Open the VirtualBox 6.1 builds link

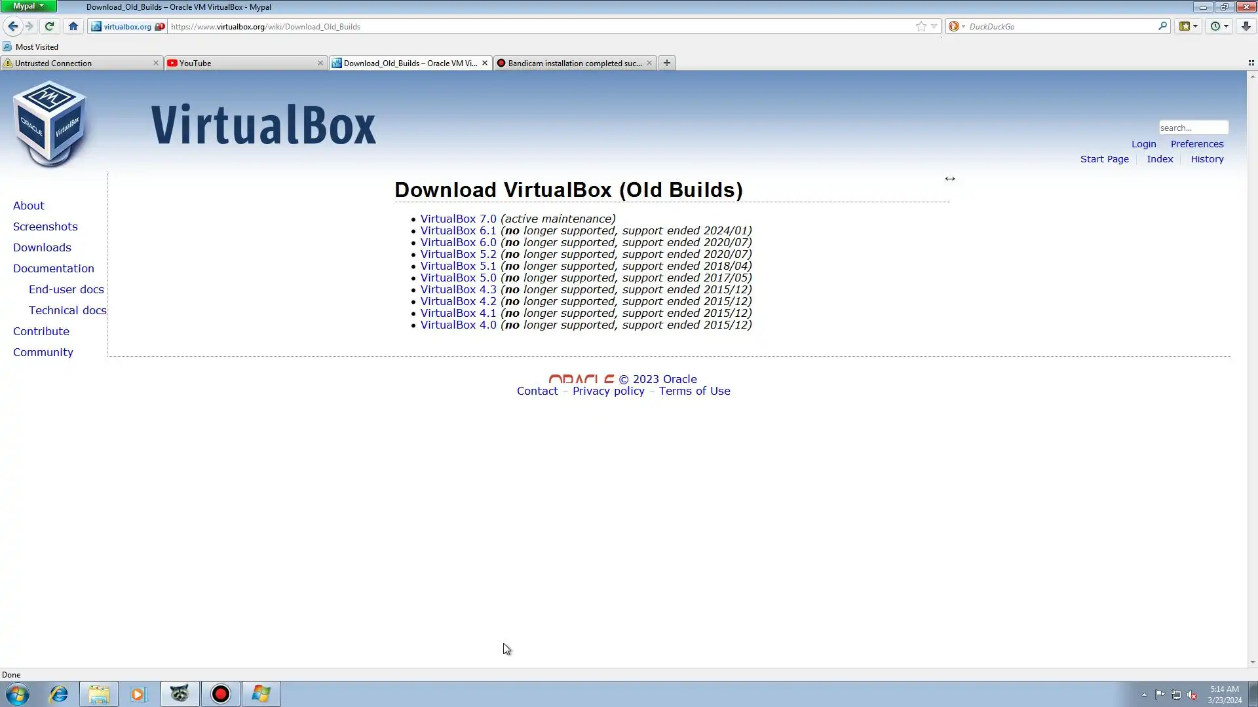pos(458,230)
